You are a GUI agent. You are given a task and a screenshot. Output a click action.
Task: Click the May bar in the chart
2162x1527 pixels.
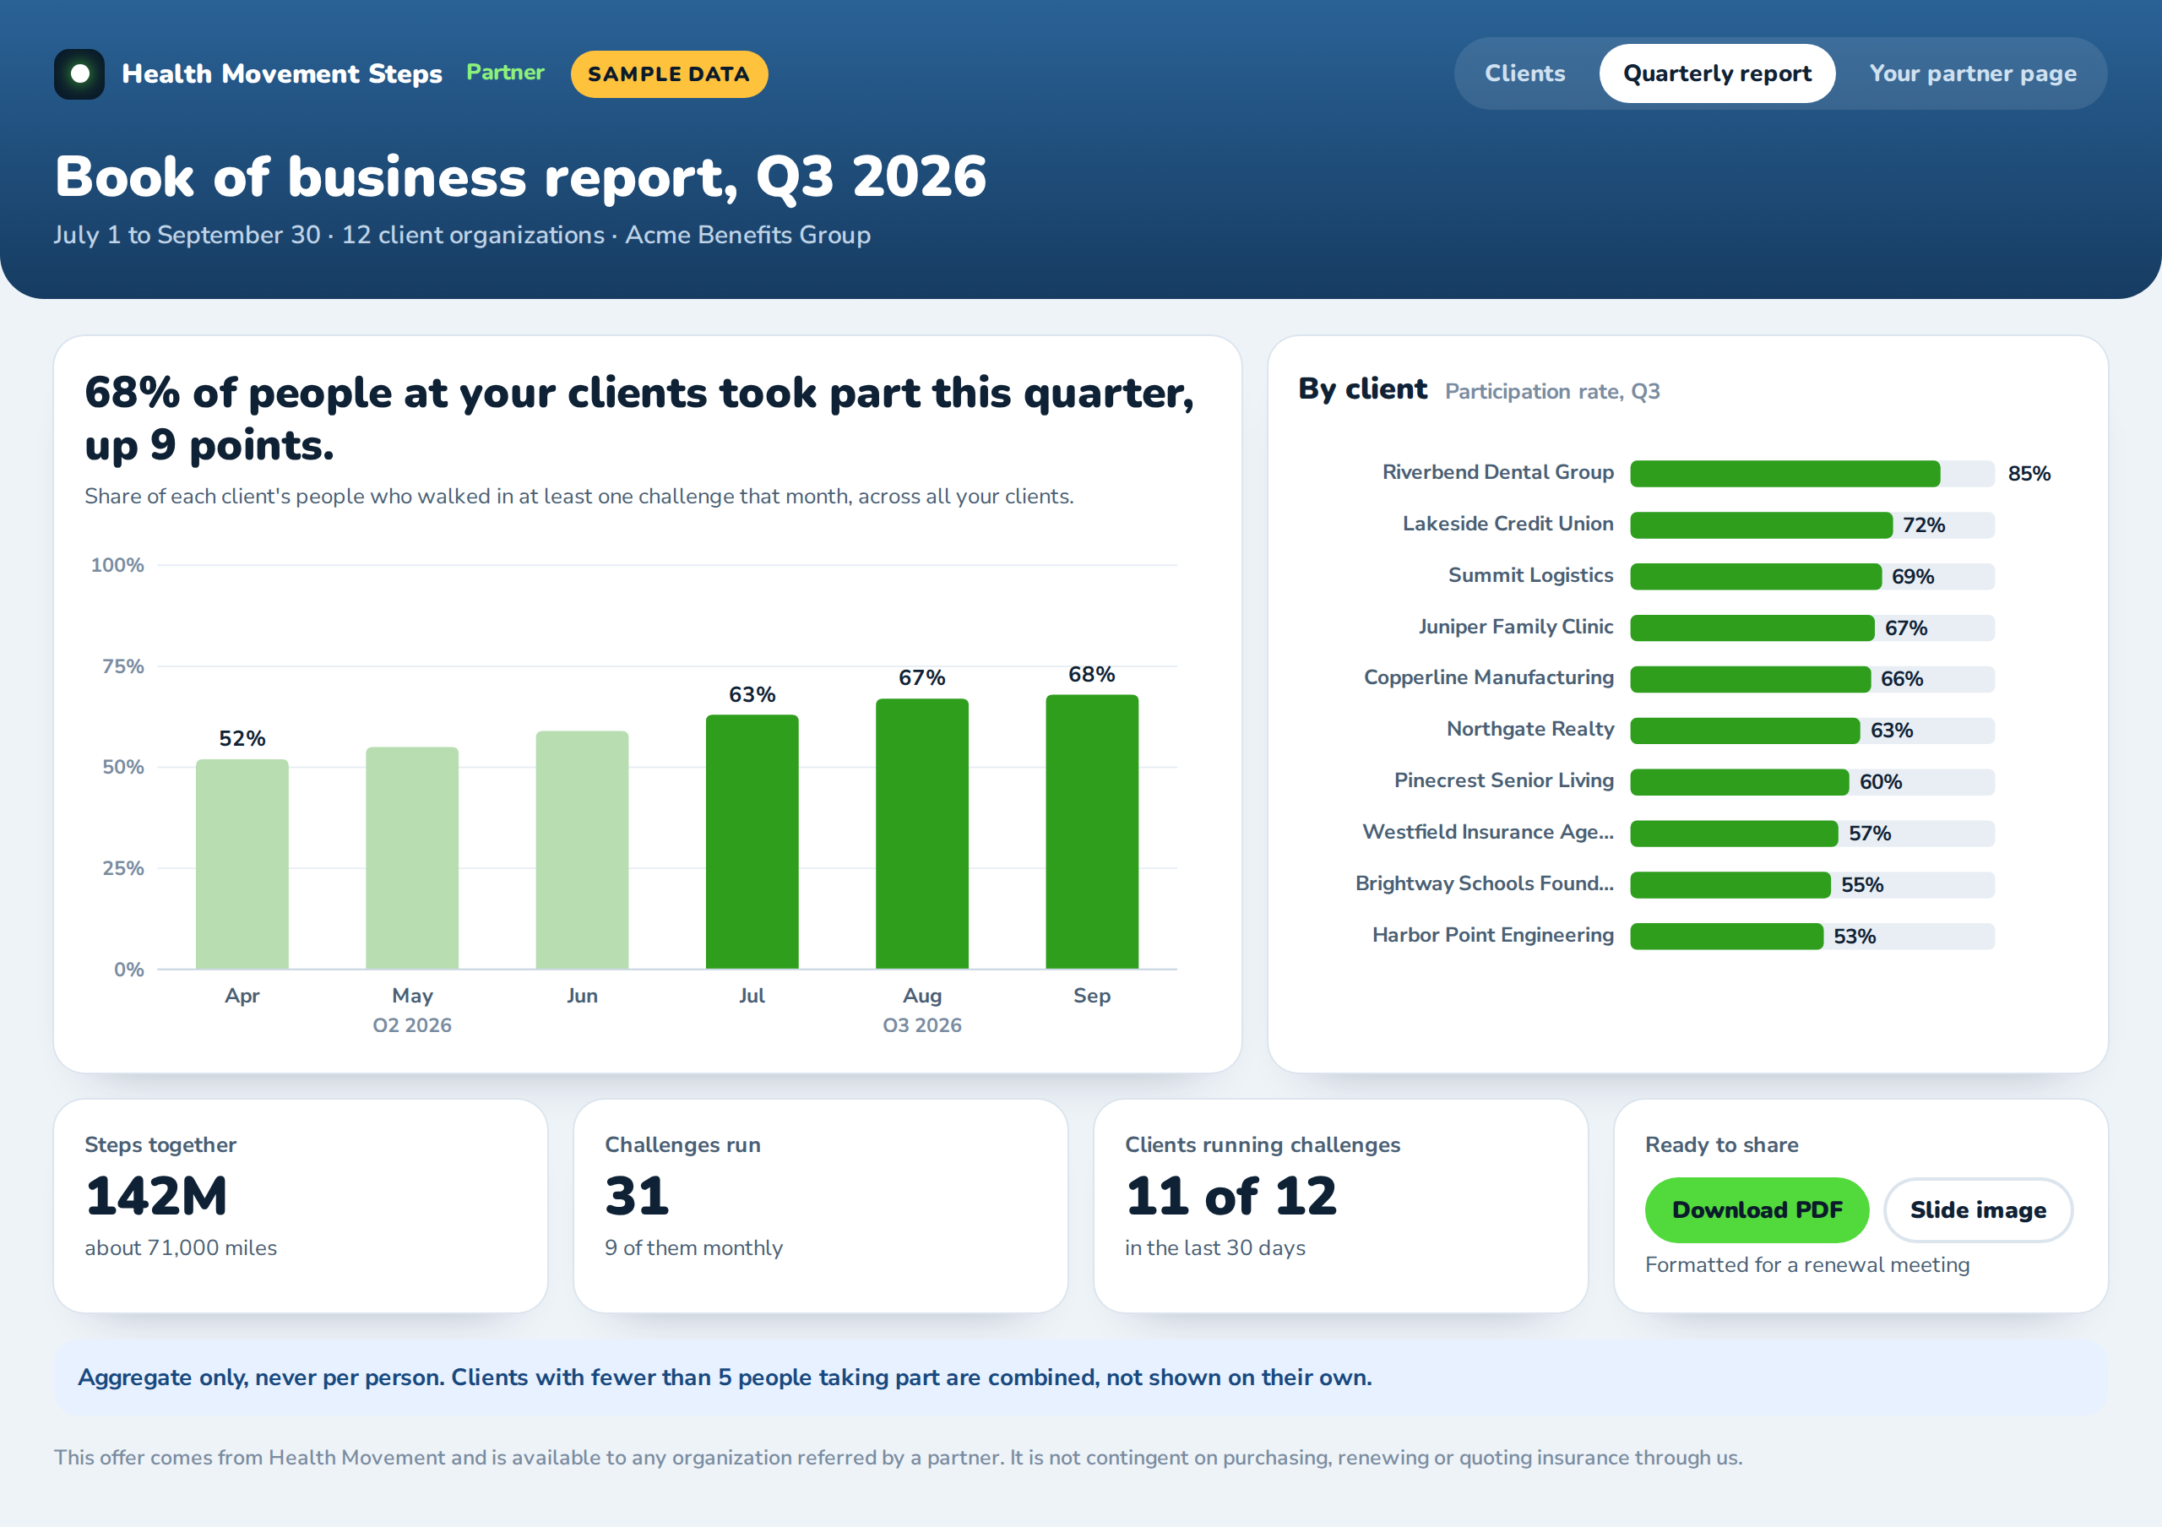click(411, 857)
